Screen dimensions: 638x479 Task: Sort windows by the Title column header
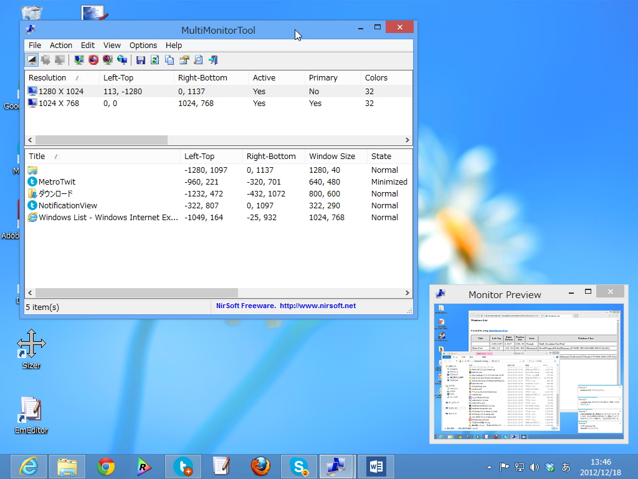(x=37, y=157)
